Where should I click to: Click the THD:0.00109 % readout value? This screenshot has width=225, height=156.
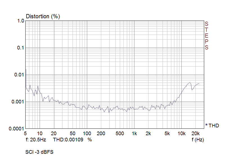point(73,139)
